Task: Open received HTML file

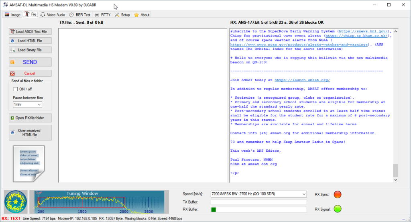Action: 30,132
